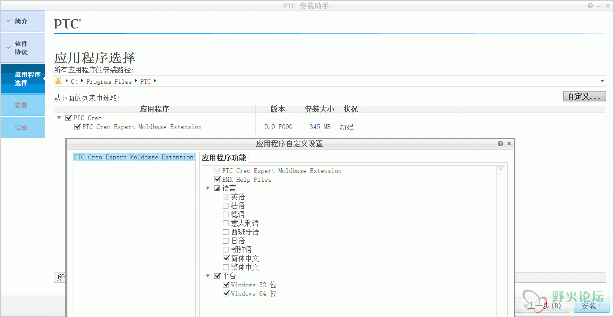
Task: Toggle the 平台 group checkbox
Action: click(217, 276)
